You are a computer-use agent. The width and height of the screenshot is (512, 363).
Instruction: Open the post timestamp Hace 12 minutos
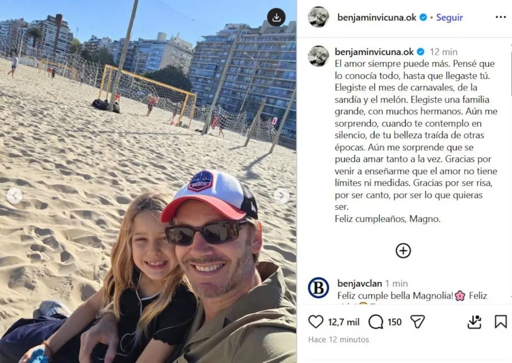point(338,340)
